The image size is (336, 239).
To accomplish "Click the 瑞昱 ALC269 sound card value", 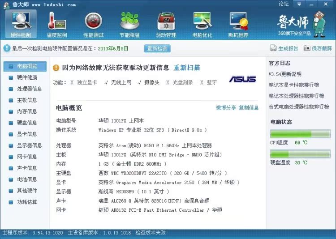I will [x=154, y=201].
